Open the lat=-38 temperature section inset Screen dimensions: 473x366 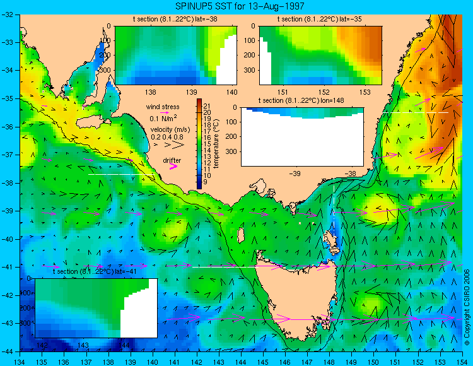176,56
